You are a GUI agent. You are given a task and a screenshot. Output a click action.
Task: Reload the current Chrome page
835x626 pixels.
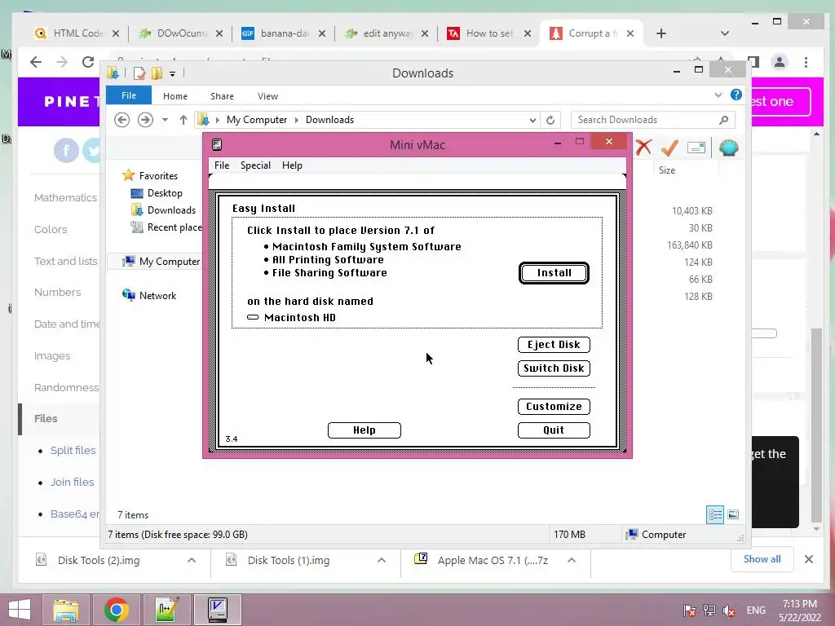(88, 62)
